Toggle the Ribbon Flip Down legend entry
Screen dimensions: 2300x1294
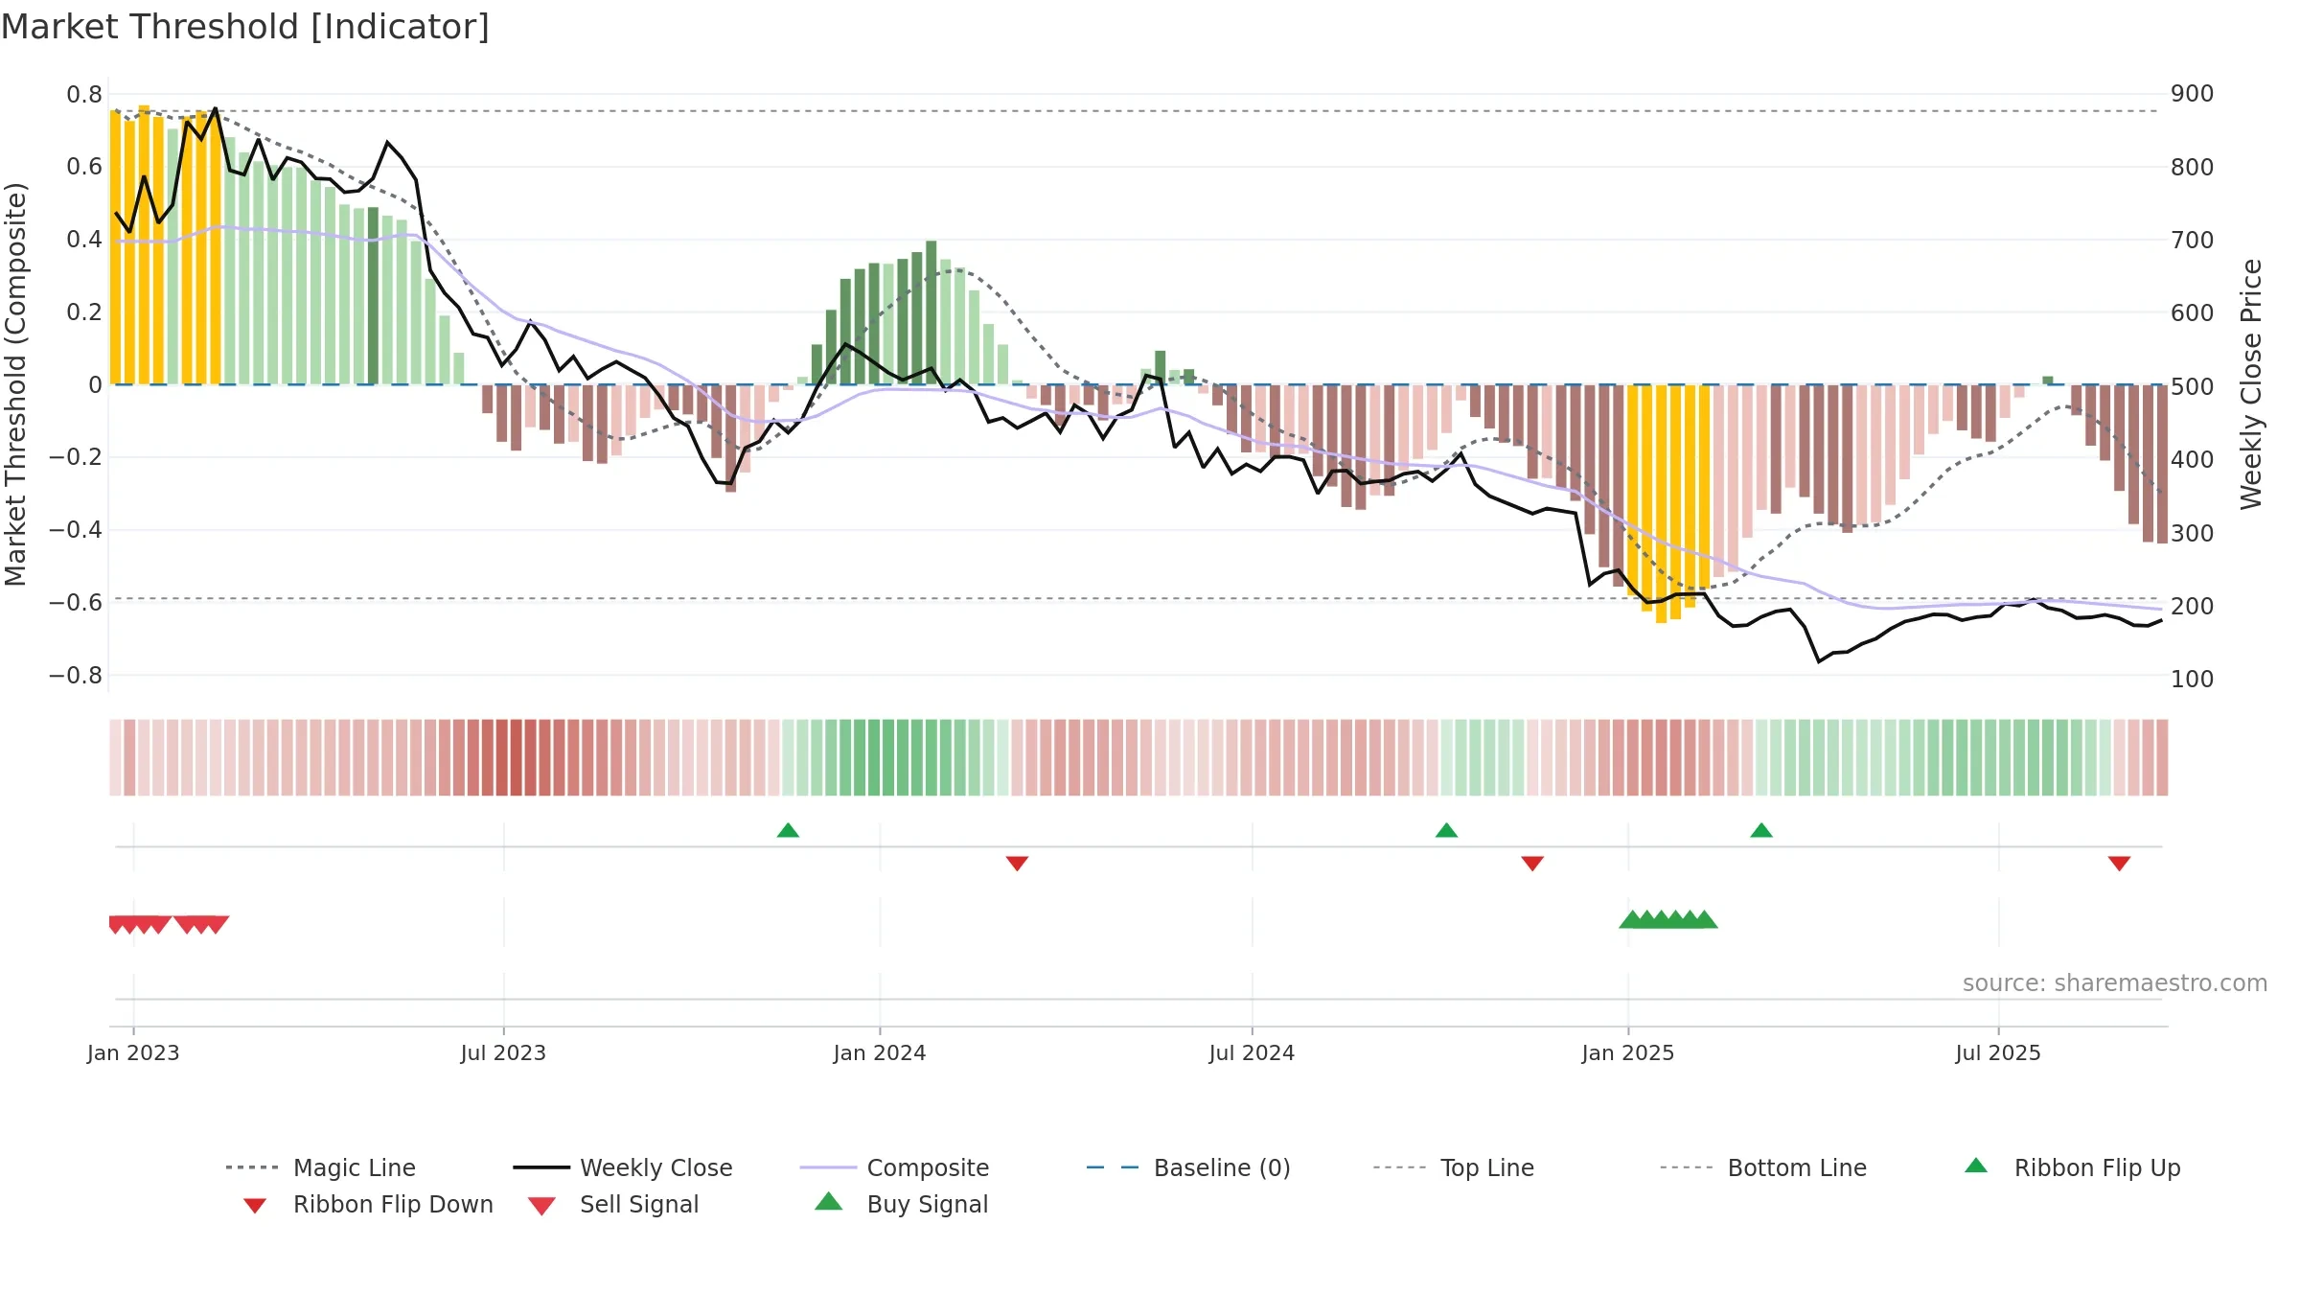tap(367, 1204)
